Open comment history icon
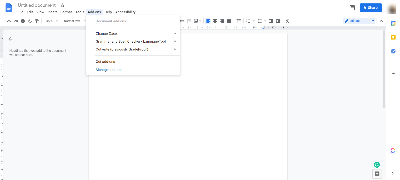The height and width of the screenshot is (180, 400). pyautogui.click(x=352, y=8)
